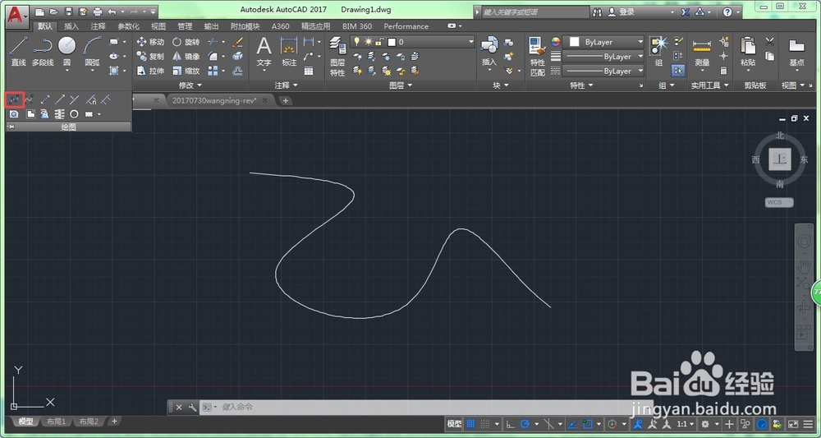Toggle ortho mode in status bar
Screen dimensions: 821x438
coord(510,423)
